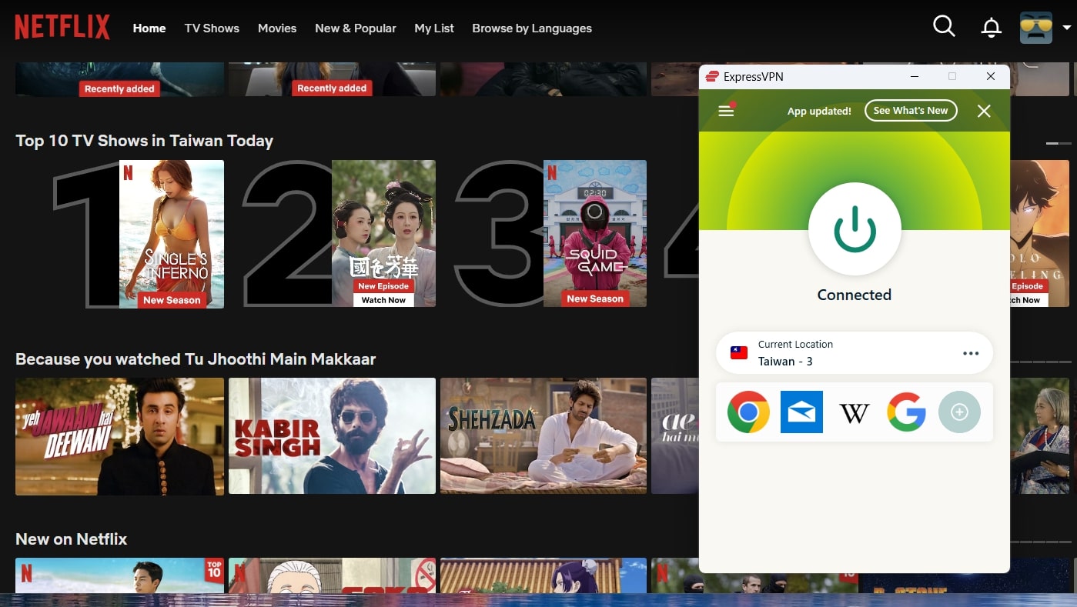Open the ExpressVPN hamburger menu
This screenshot has height=607, width=1077.
tap(725, 110)
